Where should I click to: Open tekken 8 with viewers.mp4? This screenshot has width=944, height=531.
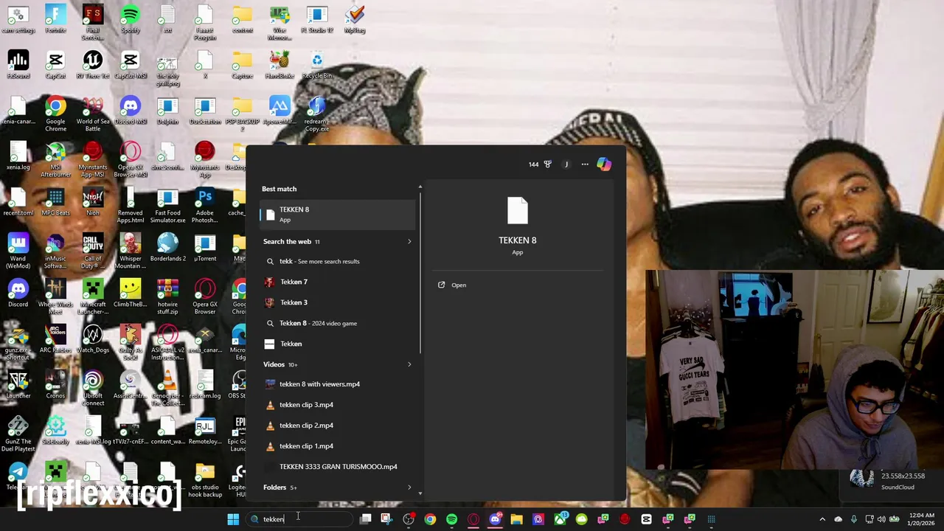point(337,384)
